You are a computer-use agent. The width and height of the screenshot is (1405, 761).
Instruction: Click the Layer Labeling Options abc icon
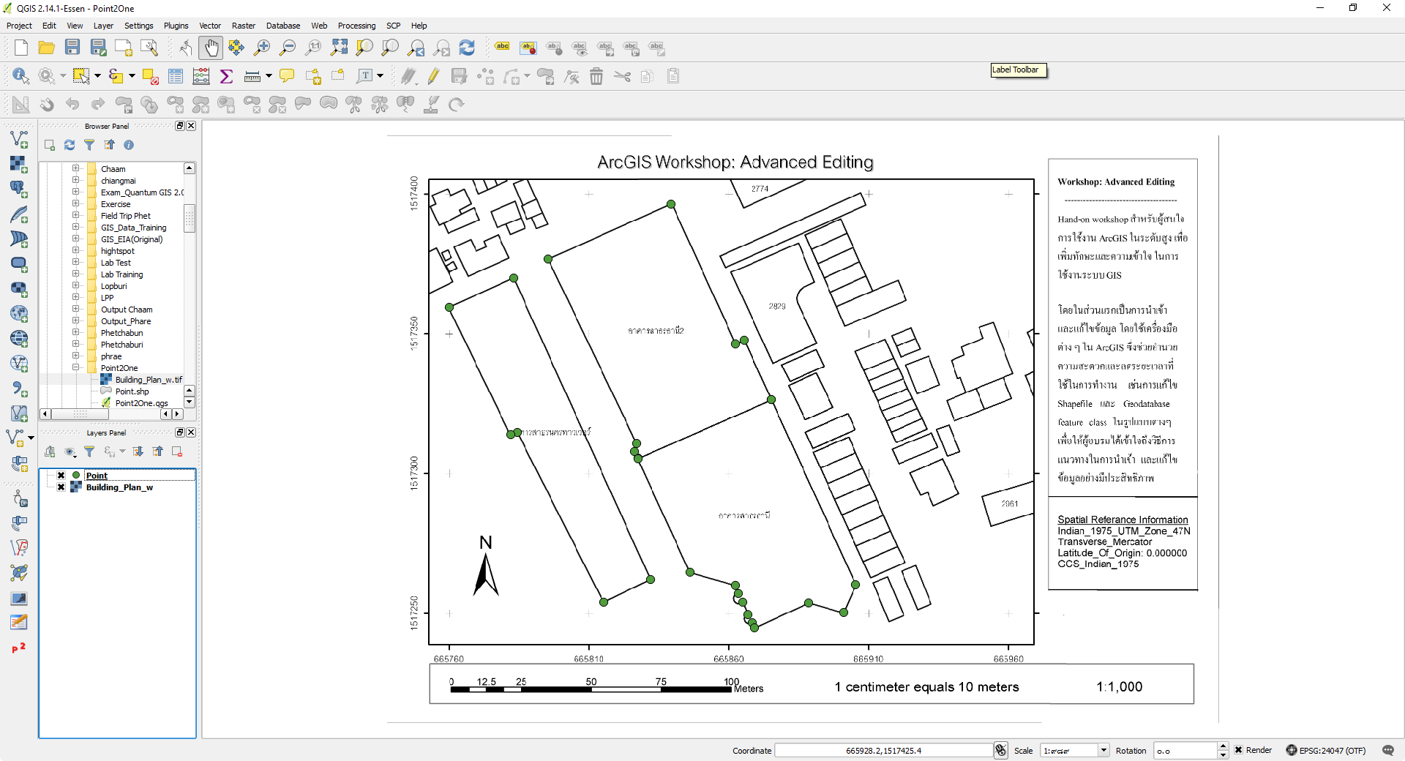coord(502,48)
